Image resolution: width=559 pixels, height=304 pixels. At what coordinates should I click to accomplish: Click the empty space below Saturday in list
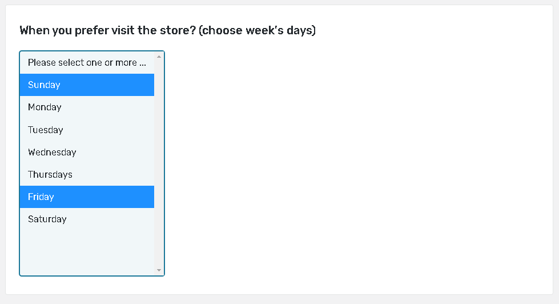pos(87,251)
